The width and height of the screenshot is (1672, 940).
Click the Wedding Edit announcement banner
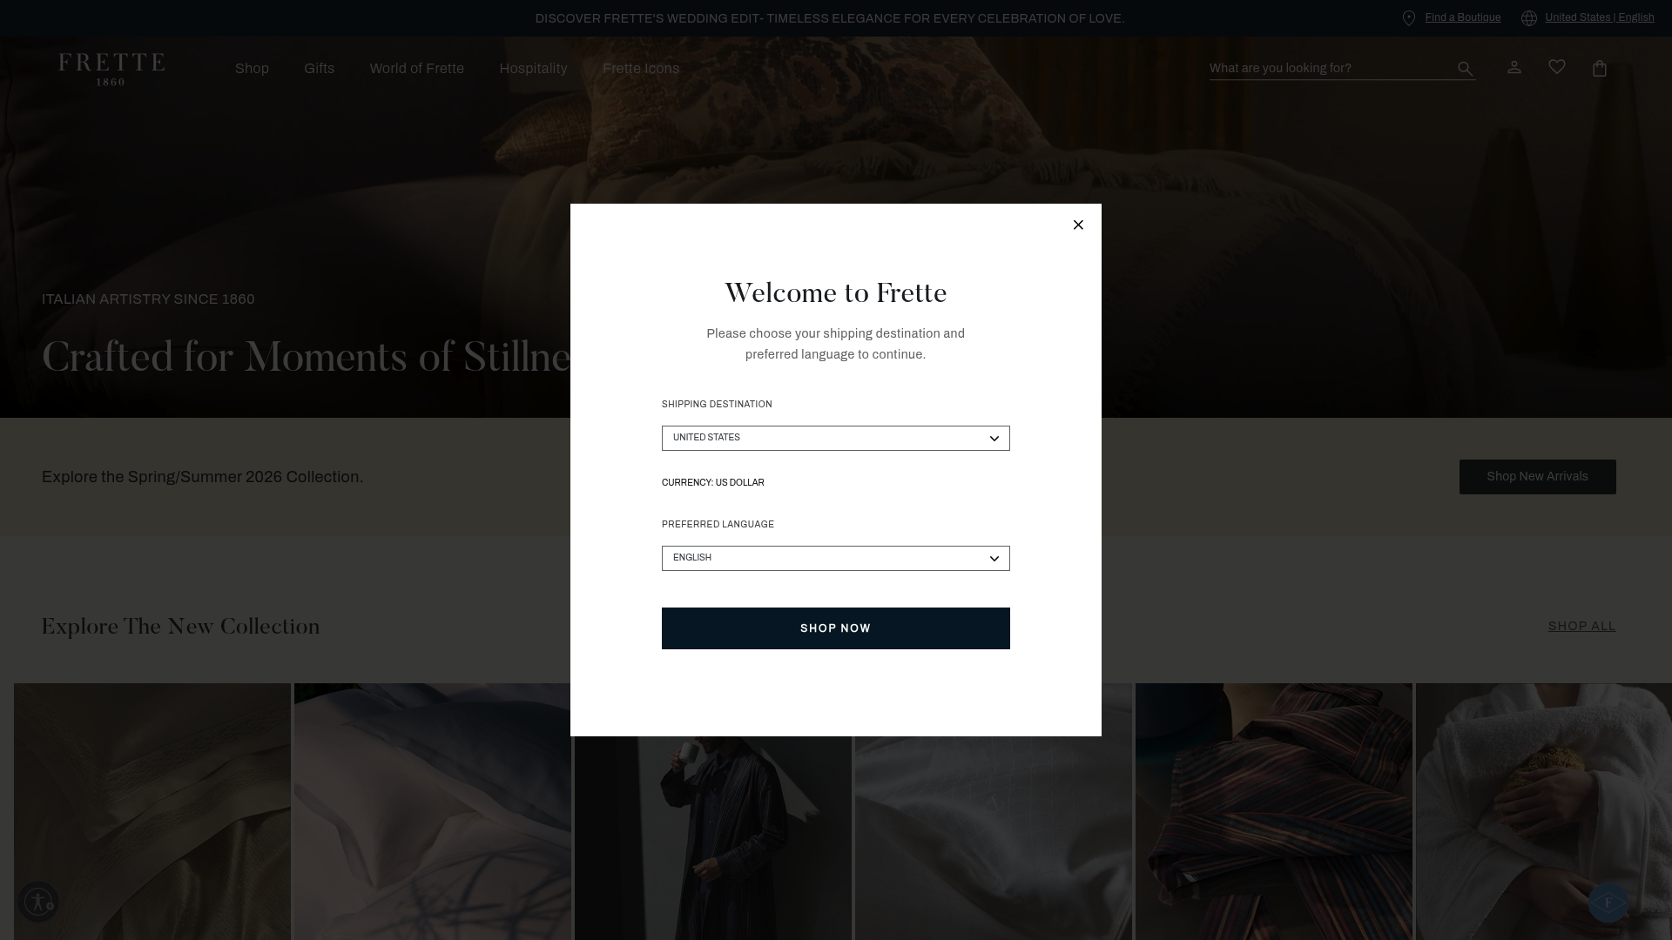point(830,18)
